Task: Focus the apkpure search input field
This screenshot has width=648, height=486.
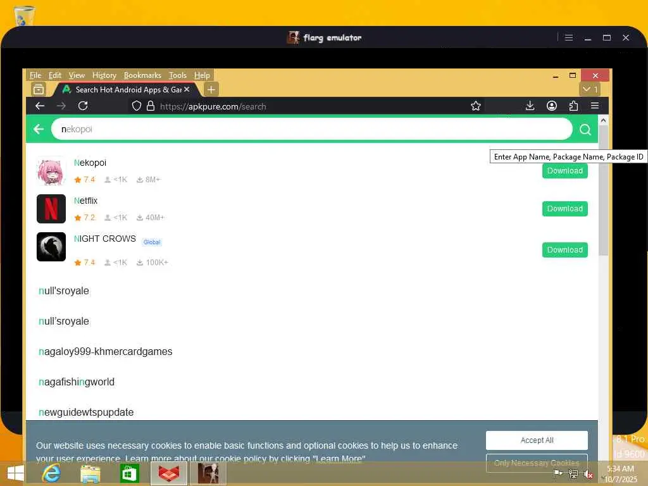Action: pyautogui.click(x=311, y=129)
